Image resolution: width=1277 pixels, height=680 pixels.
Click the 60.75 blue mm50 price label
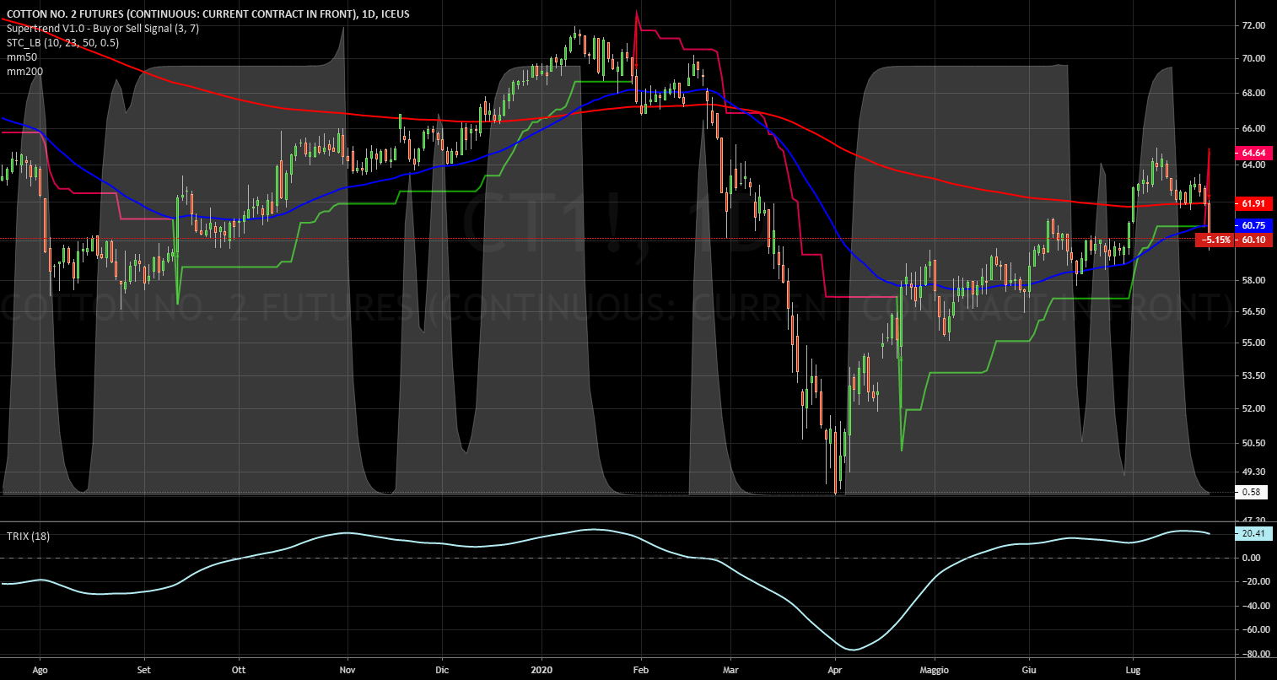pos(1253,225)
